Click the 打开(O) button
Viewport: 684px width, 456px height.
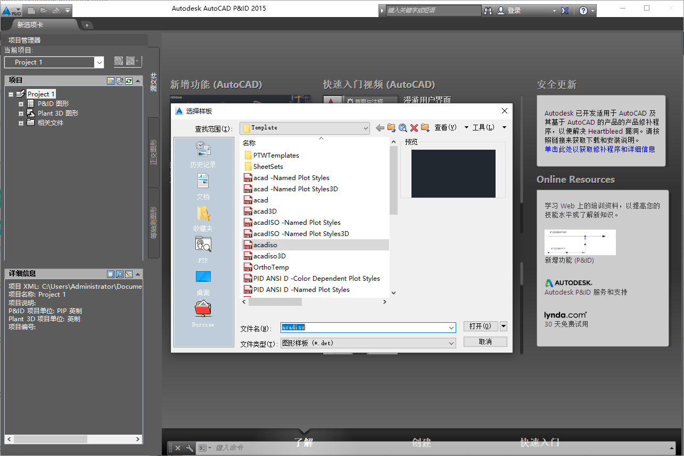coord(480,326)
